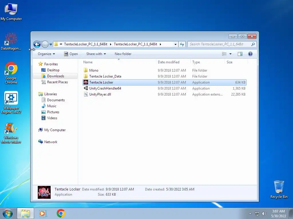Click the breadcrumb overflow chevrons
293x219 pixels.
[61, 44]
